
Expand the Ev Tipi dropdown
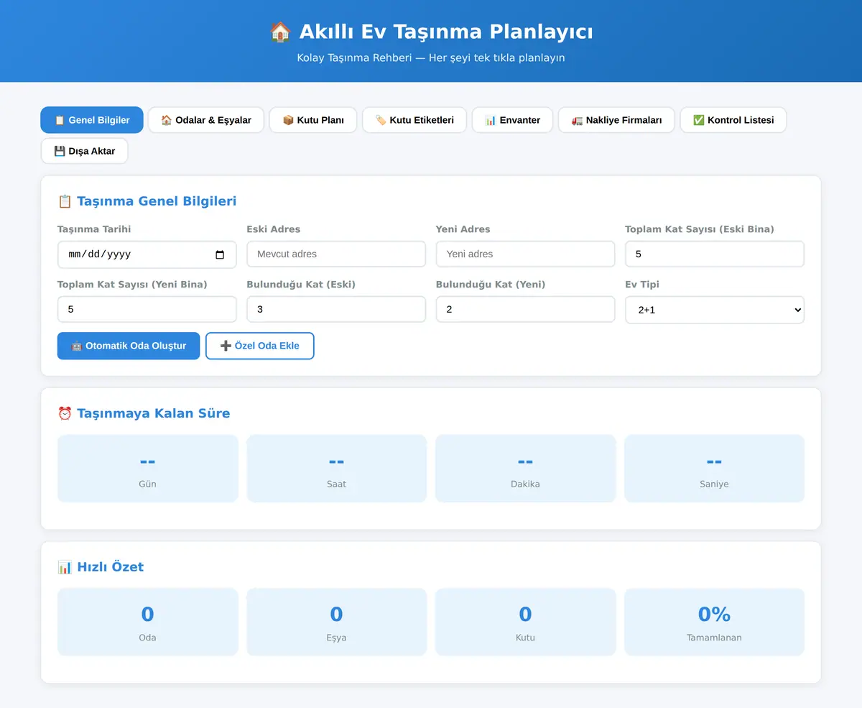(715, 310)
